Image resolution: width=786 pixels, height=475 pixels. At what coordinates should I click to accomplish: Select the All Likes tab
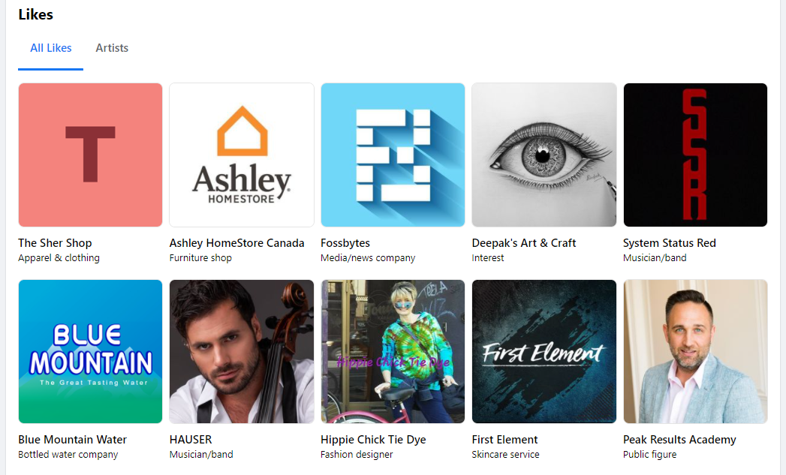pos(50,48)
